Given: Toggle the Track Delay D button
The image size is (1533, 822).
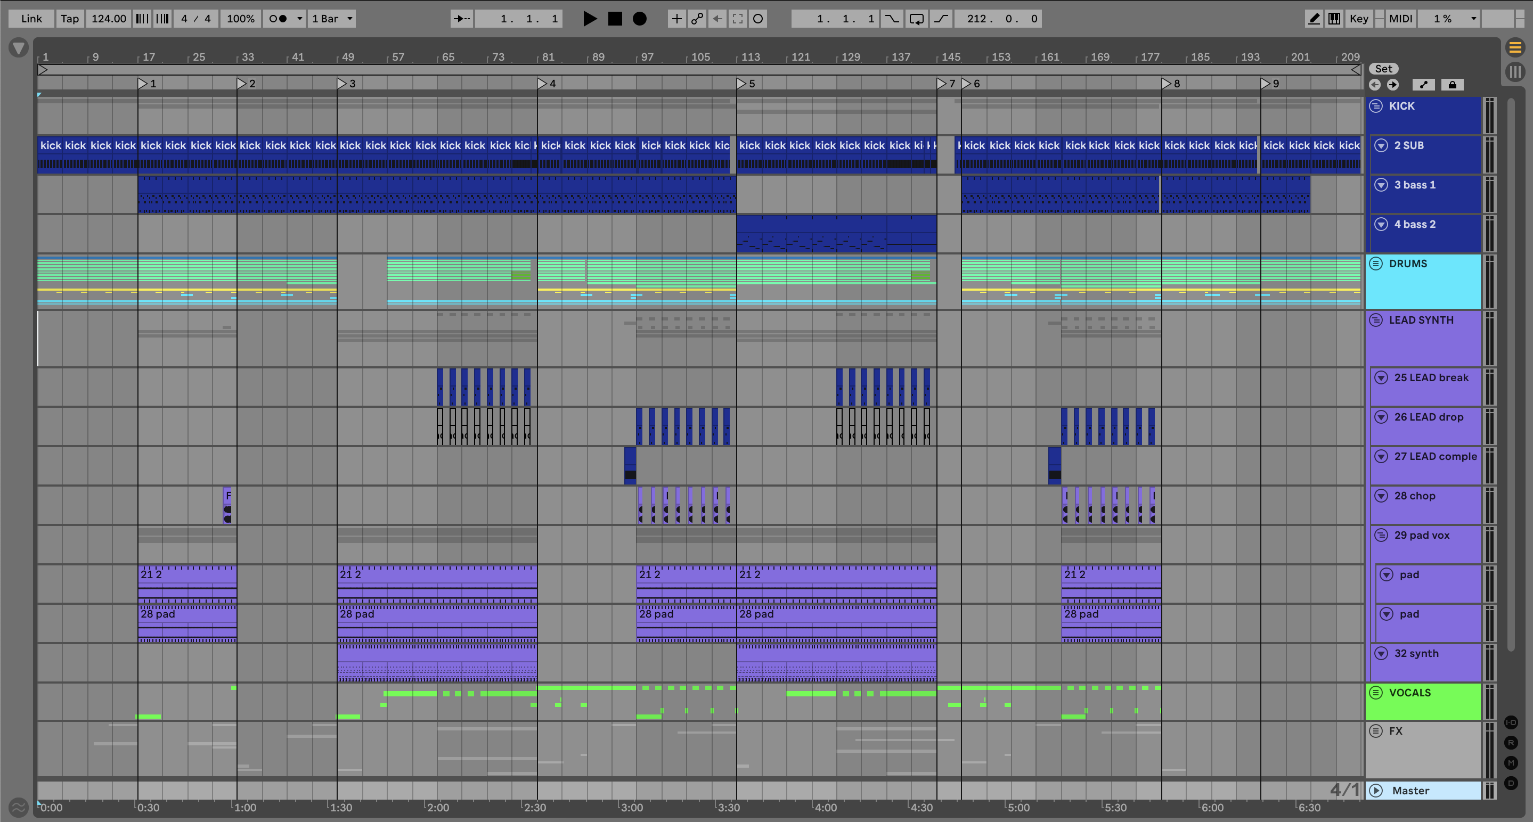Looking at the screenshot, I should [x=1511, y=783].
